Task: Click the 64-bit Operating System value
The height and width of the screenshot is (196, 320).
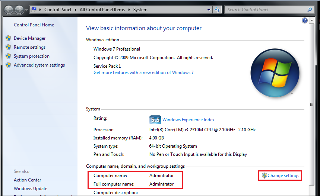Action: 173,146
